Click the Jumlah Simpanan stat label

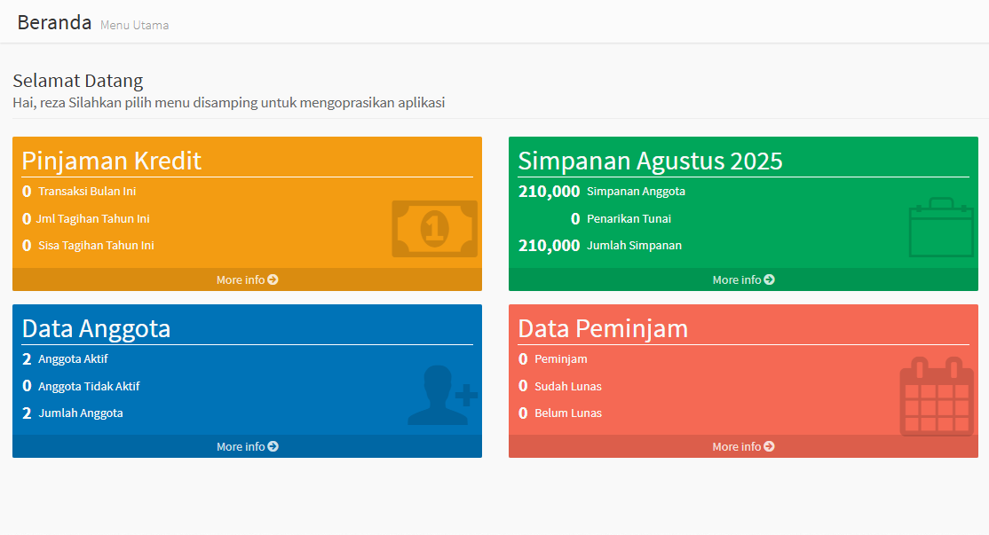(634, 245)
